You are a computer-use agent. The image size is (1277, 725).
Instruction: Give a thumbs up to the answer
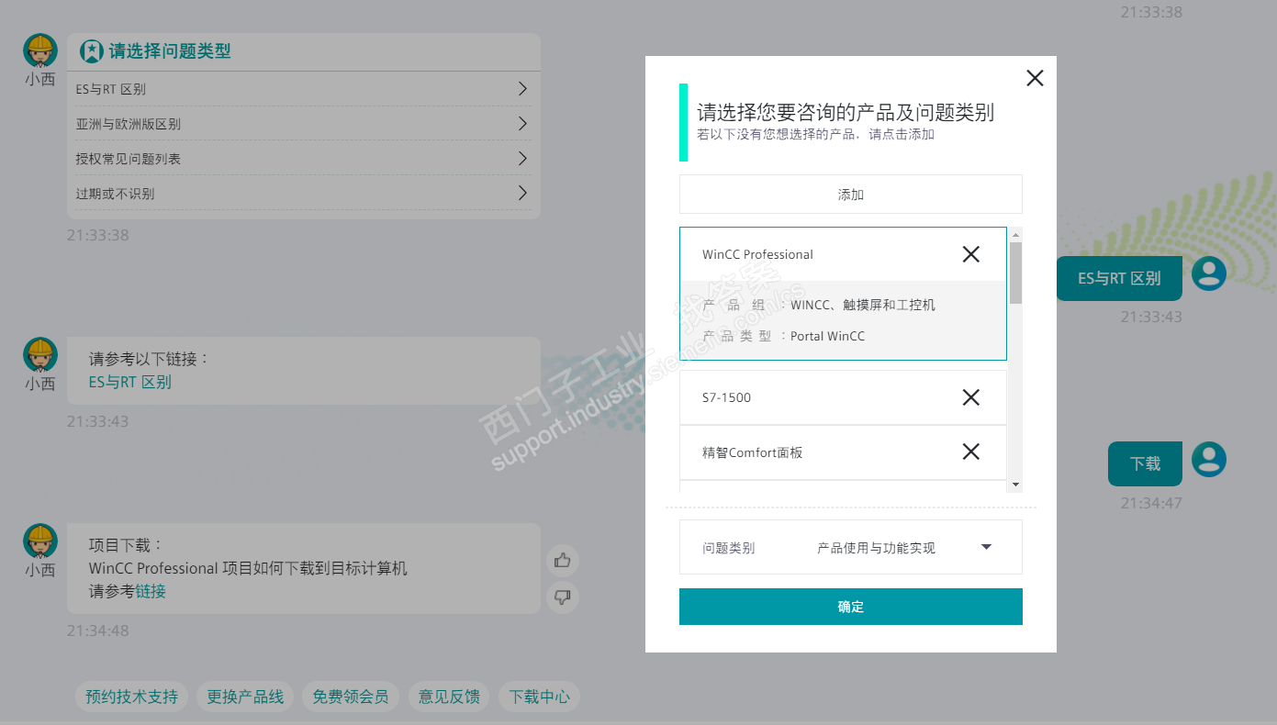563,561
